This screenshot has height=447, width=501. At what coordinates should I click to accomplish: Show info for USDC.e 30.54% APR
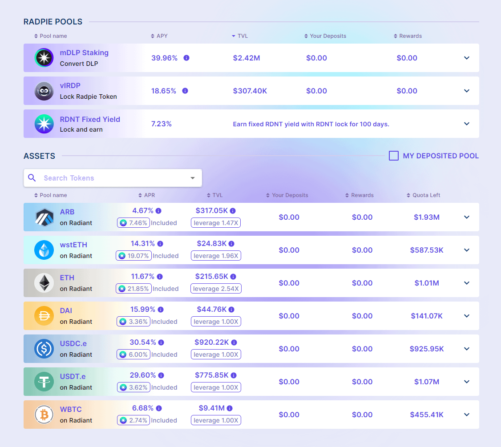click(x=162, y=342)
